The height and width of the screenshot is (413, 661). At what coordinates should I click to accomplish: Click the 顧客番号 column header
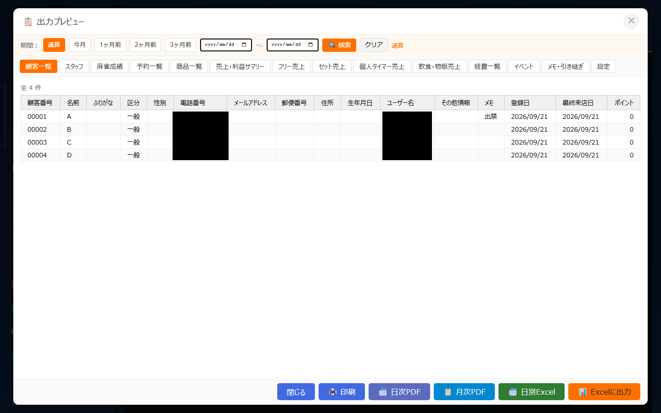40,103
